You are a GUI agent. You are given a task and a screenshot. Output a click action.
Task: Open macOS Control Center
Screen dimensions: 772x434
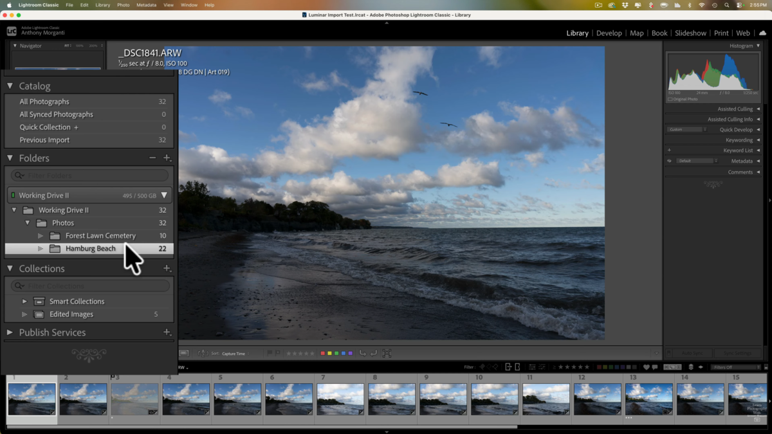[x=739, y=5]
